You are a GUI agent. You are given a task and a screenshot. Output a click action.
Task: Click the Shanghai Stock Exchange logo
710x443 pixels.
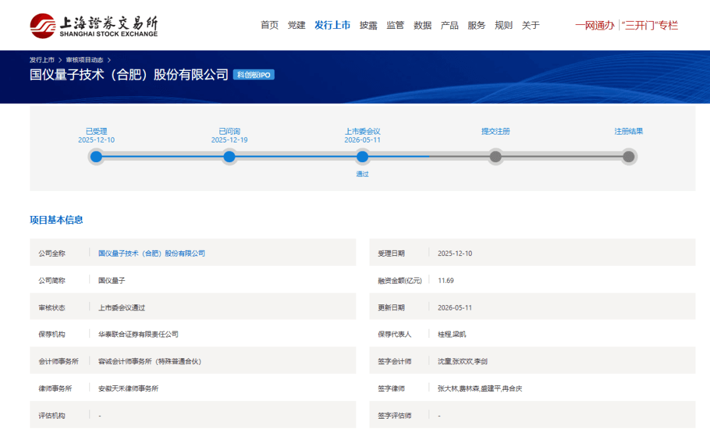click(94, 26)
